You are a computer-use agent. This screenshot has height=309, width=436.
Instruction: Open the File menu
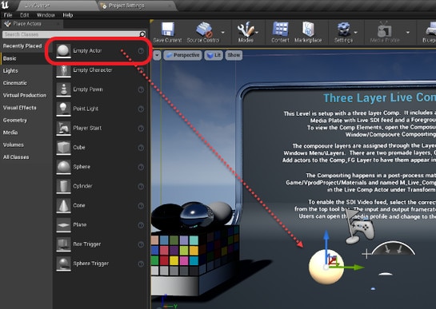point(8,15)
